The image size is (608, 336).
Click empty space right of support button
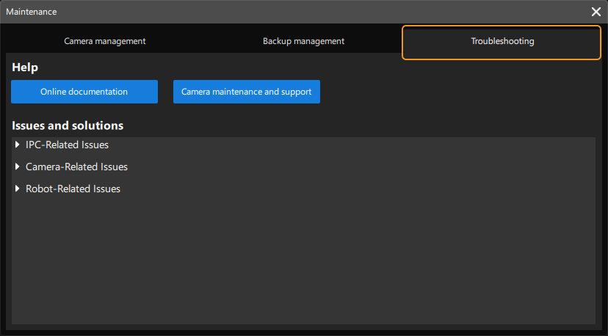(x=455, y=92)
